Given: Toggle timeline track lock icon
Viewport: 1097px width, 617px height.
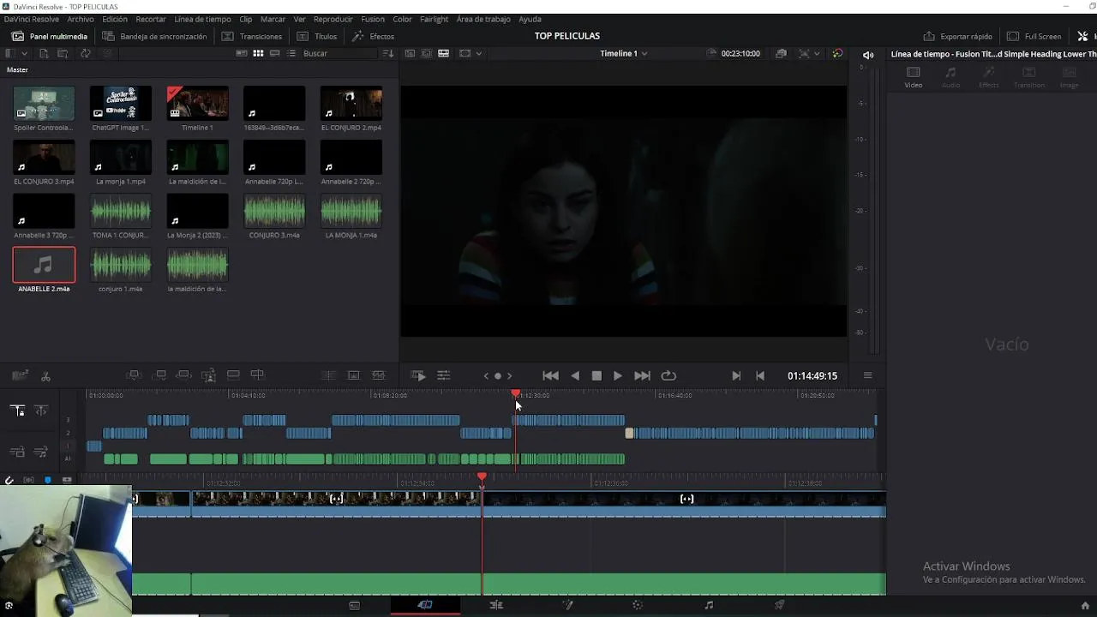Looking at the screenshot, I should (17, 410).
